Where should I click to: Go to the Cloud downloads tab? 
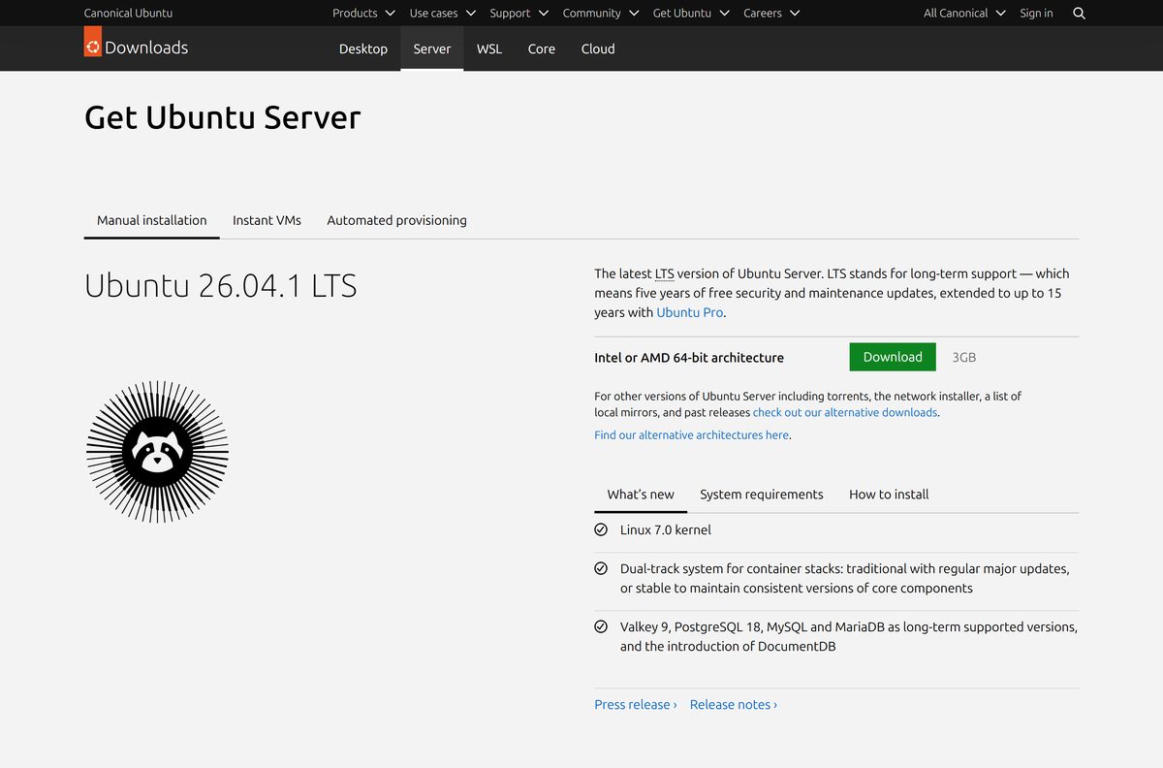click(x=598, y=48)
